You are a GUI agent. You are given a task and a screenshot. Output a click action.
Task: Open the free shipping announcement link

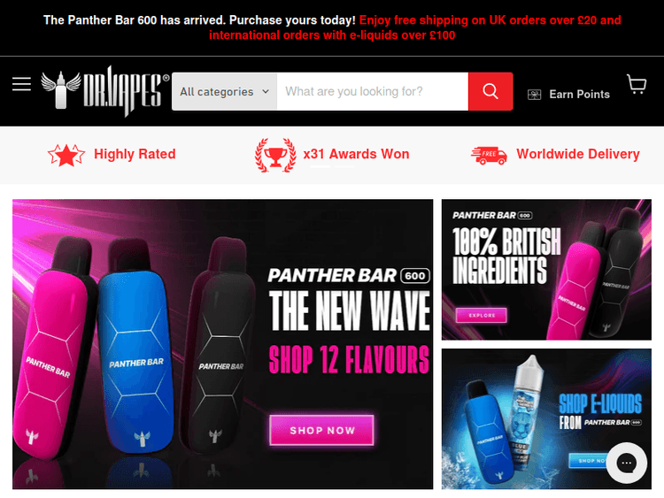coord(415,27)
